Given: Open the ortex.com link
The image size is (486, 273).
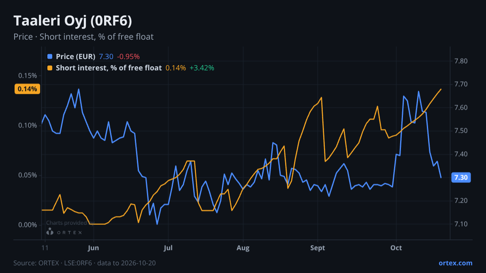Looking at the screenshot, I should (x=456, y=263).
